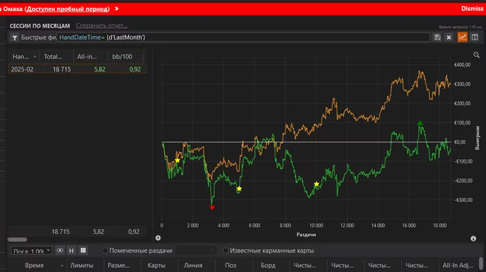
Task: Open chart settings gear icon
Action: [x=158, y=237]
